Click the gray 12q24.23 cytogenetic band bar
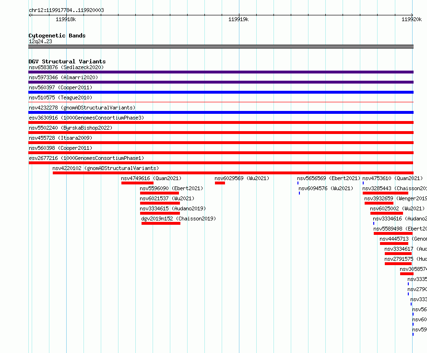Viewport: 427px width, 353px height. [221, 47]
